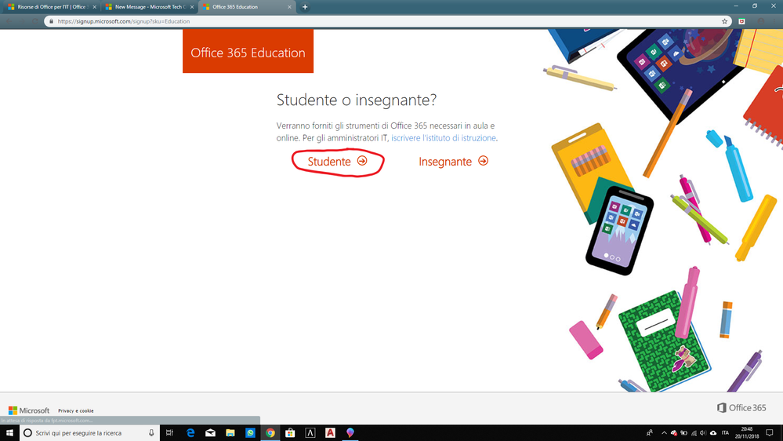Choose the Studente option
This screenshot has width=783, height=441.
coord(337,162)
